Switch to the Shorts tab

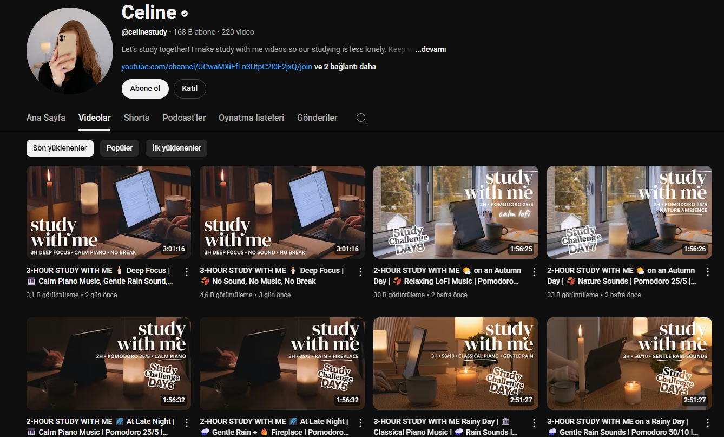point(136,118)
